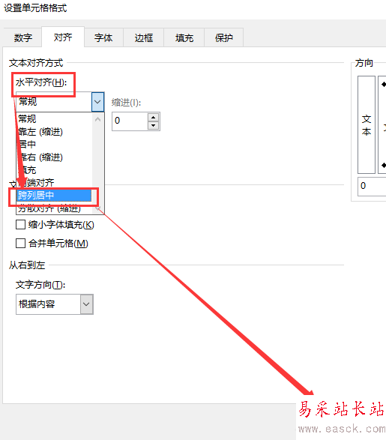This screenshot has width=386, height=440.
Task: Select 跨列居中 highlighted option
Action: [x=54, y=196]
